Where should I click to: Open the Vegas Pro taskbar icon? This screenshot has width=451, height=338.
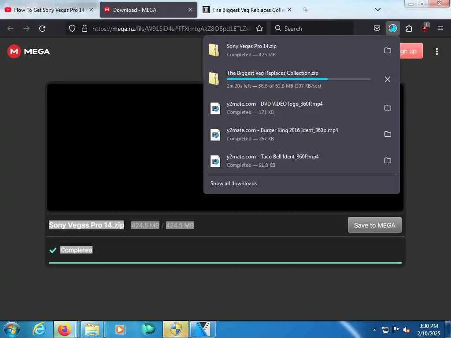(x=203, y=329)
